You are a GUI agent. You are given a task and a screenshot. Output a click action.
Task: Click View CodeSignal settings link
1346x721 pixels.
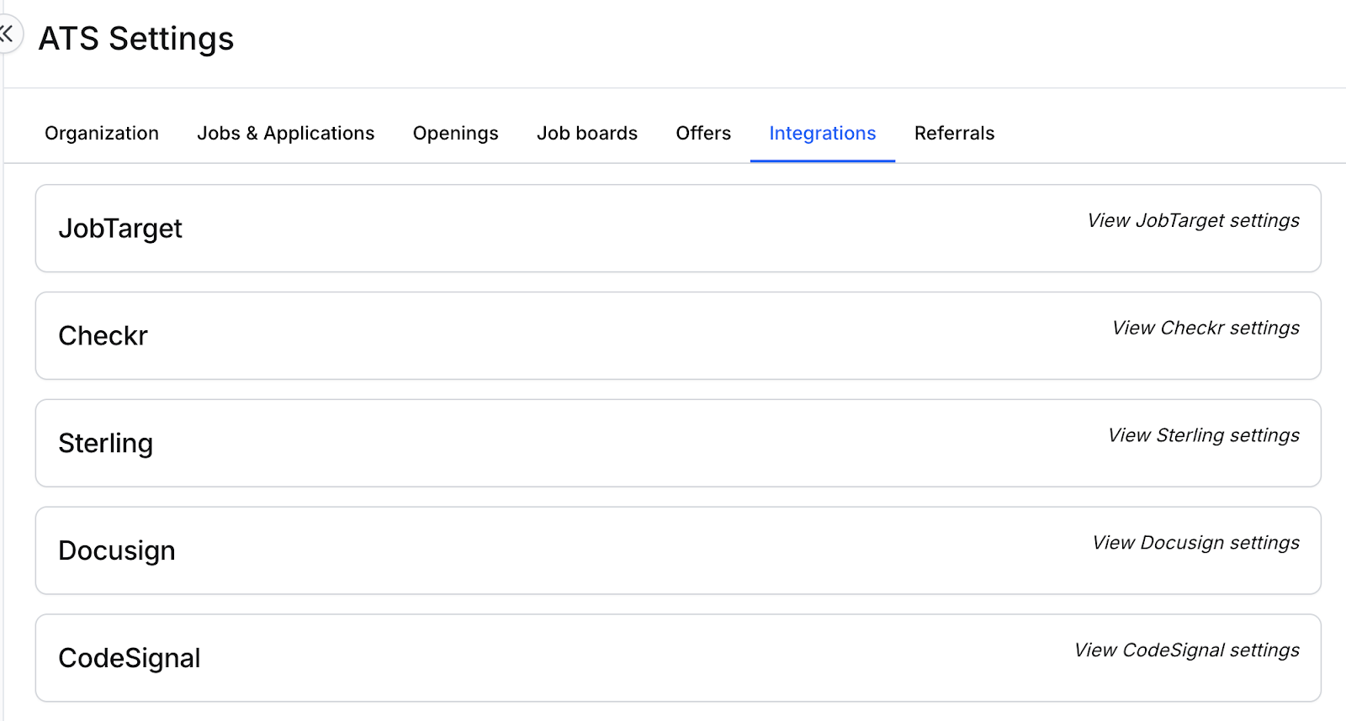[1187, 651]
